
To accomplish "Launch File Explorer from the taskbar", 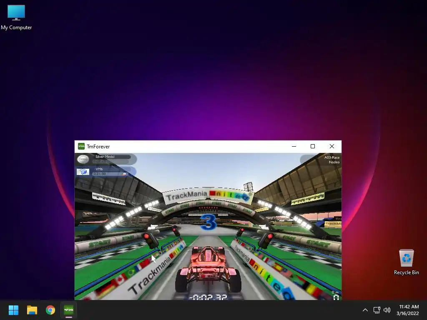I will (32, 310).
